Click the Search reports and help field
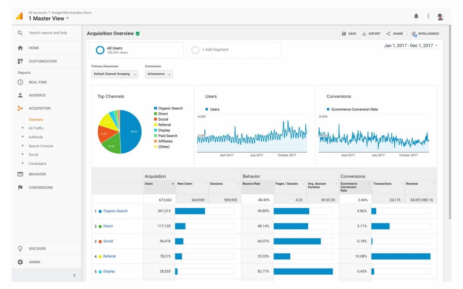This screenshot has height=289, width=463. [x=48, y=33]
